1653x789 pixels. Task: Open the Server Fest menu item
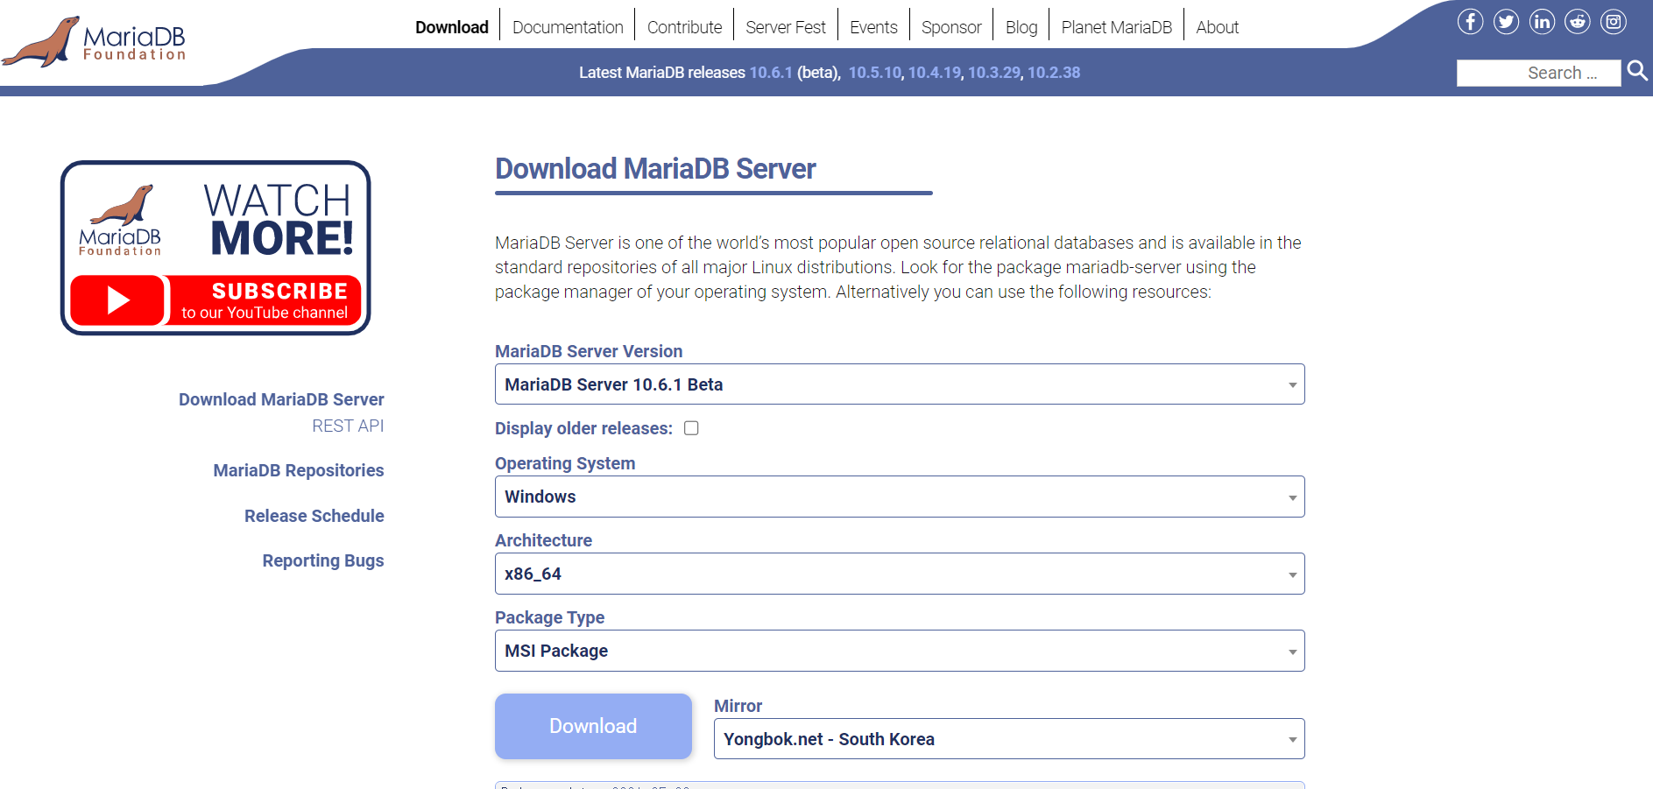pyautogui.click(x=786, y=27)
